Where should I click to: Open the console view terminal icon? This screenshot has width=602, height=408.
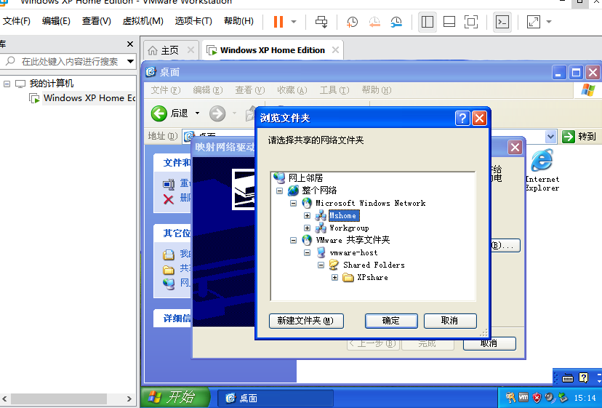(x=502, y=22)
